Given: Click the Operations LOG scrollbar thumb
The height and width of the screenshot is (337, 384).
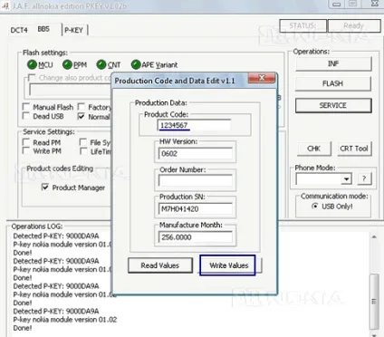Looking at the screenshot, I should coord(374,302).
